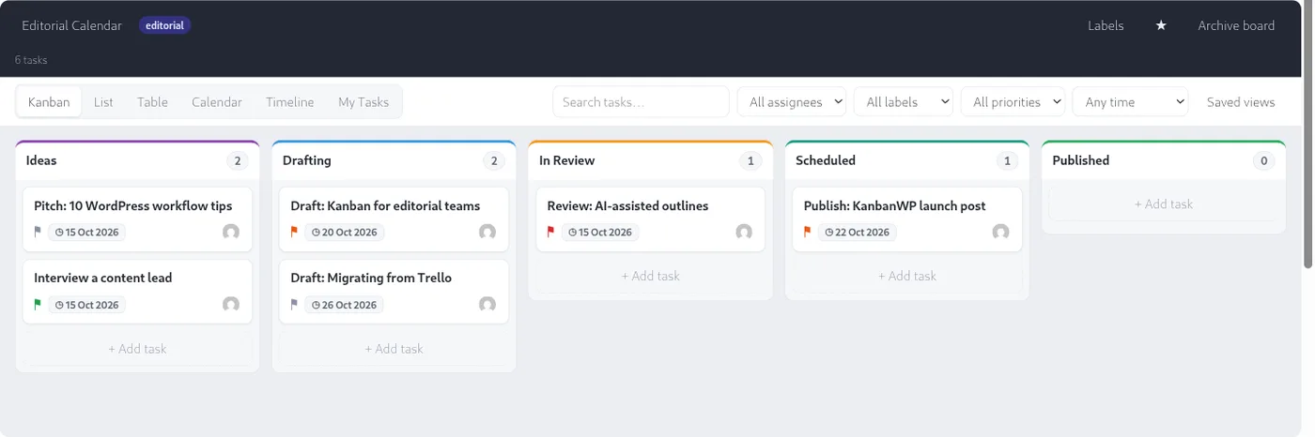Click the 15 Oct 2026 date on Review card
The height and width of the screenshot is (437, 1315).
600,232
